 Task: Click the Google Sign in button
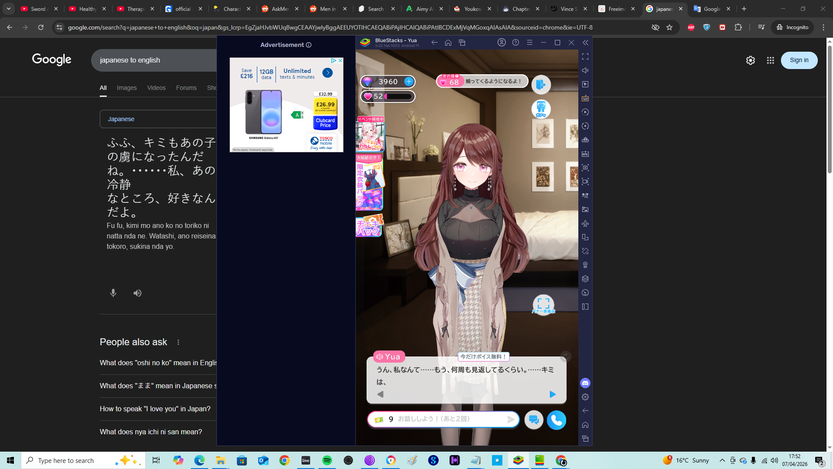coord(799,60)
